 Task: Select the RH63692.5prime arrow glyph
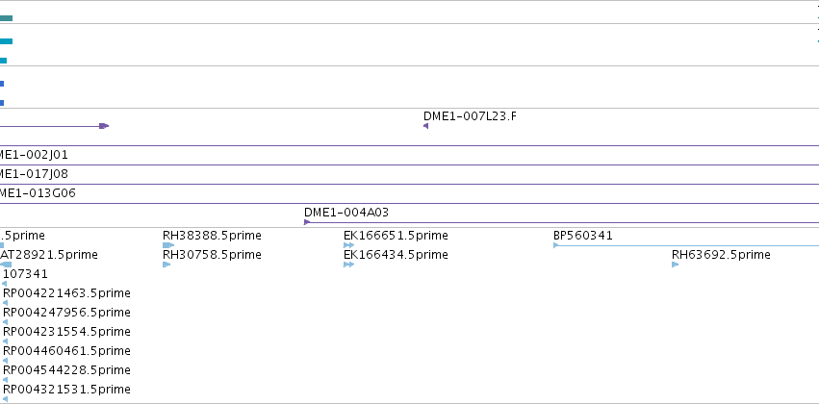tap(675, 265)
